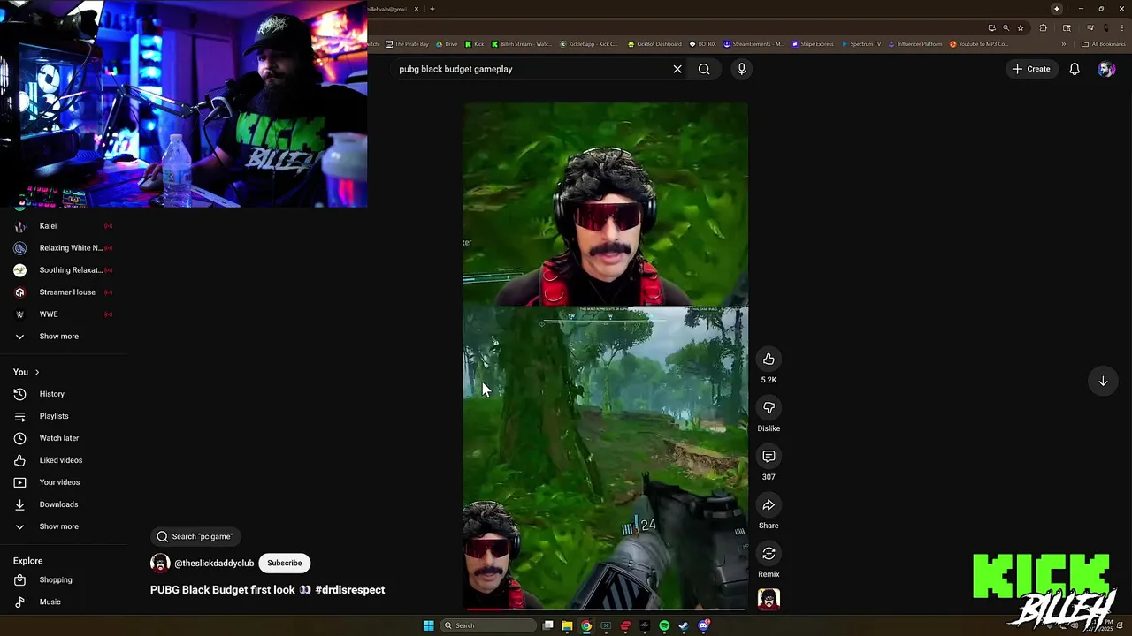Open Relaxing White N... channel
This screenshot has height=636, width=1132.
(64, 248)
